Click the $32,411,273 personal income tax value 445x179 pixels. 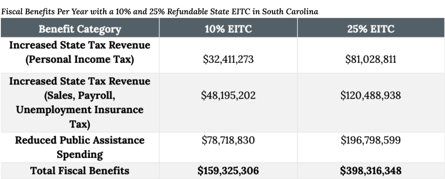[228, 59]
